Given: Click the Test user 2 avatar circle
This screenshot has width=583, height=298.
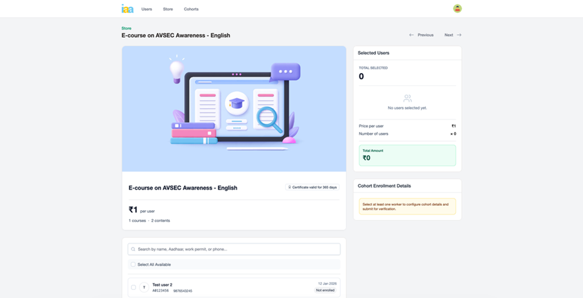Looking at the screenshot, I should point(144,287).
